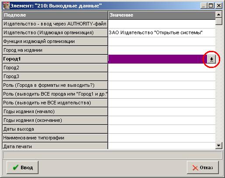Click the scrollbar down arrow

pos(218,146)
